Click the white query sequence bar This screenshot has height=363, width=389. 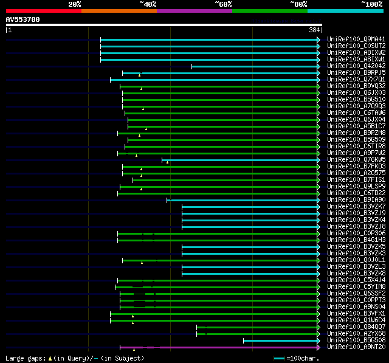[164, 25]
